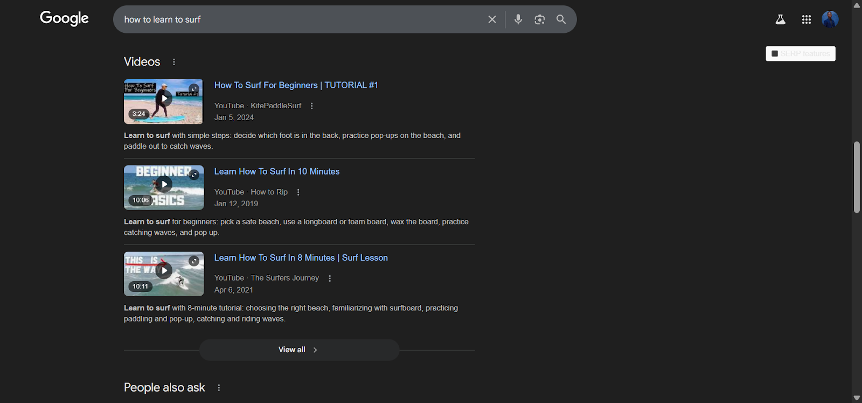Image resolution: width=862 pixels, height=403 pixels.
Task: Open the Google account profile avatar
Action: 830,19
